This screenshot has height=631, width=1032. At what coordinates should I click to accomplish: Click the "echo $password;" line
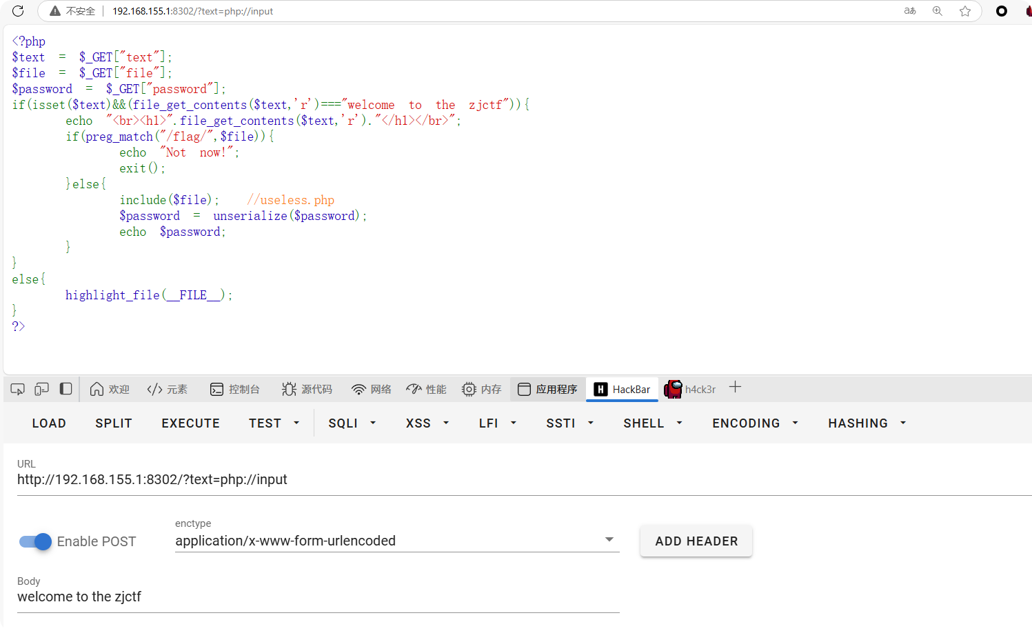click(x=172, y=232)
